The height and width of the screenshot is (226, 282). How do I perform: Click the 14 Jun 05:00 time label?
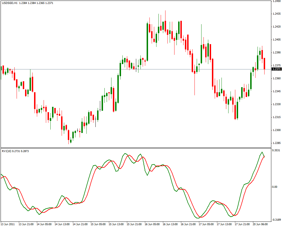coord(44,224)
